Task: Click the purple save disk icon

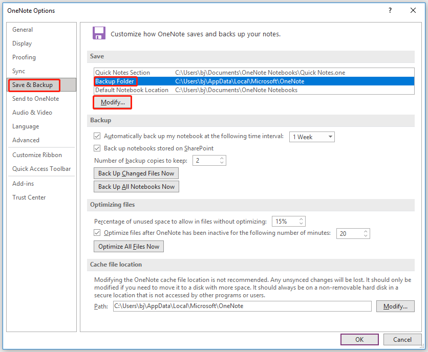Action: [99, 33]
